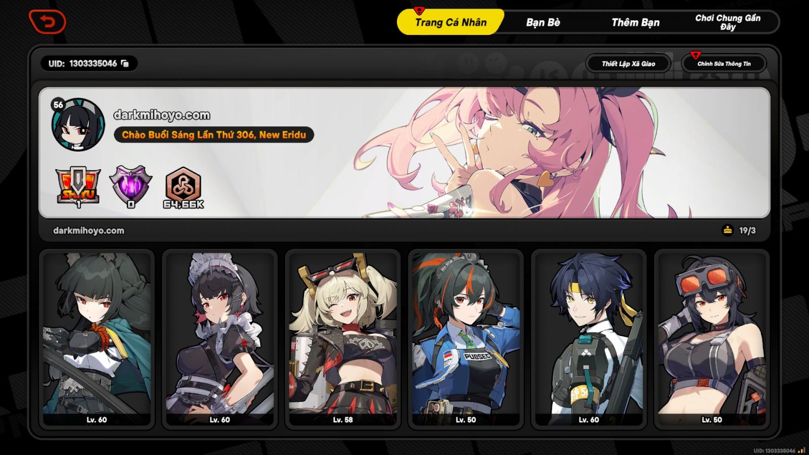Select the Chơi Chung Gần Đây tab

tap(728, 22)
